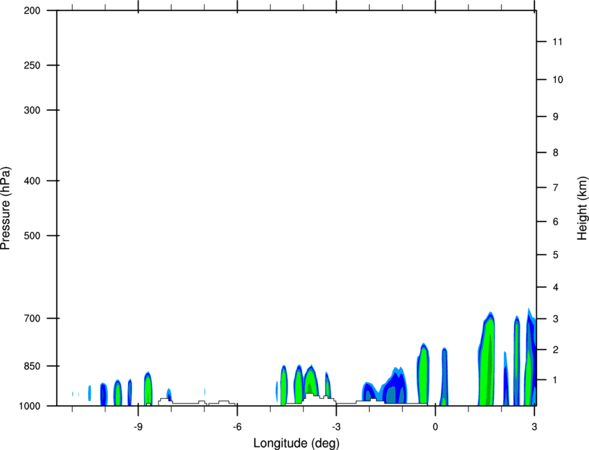Click the 4 km height label
The image size is (589, 450).
pyautogui.click(x=556, y=287)
